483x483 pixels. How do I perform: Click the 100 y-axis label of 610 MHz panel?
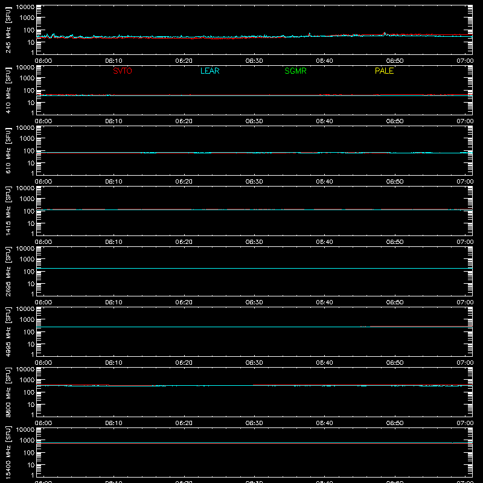pos(29,151)
